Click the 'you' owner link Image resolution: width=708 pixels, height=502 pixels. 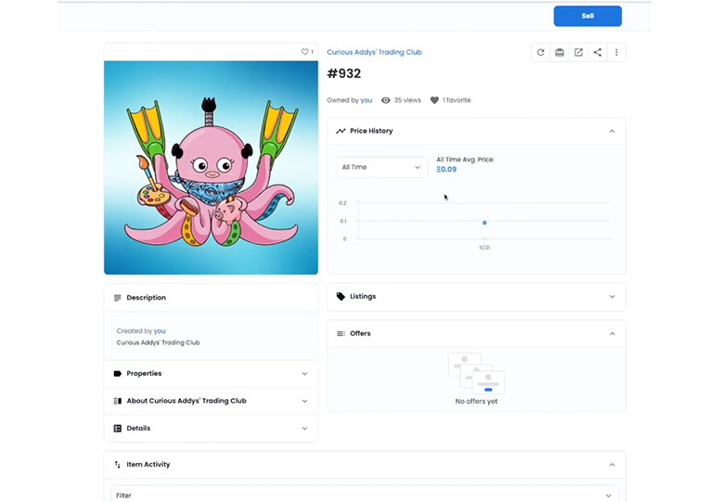coord(367,100)
